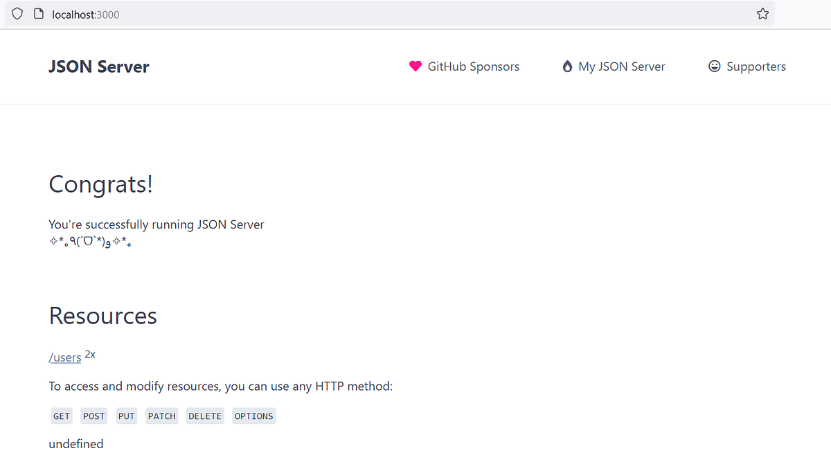This screenshot has width=831, height=453.
Task: Click the 2x count next to /users
Action: click(90, 354)
